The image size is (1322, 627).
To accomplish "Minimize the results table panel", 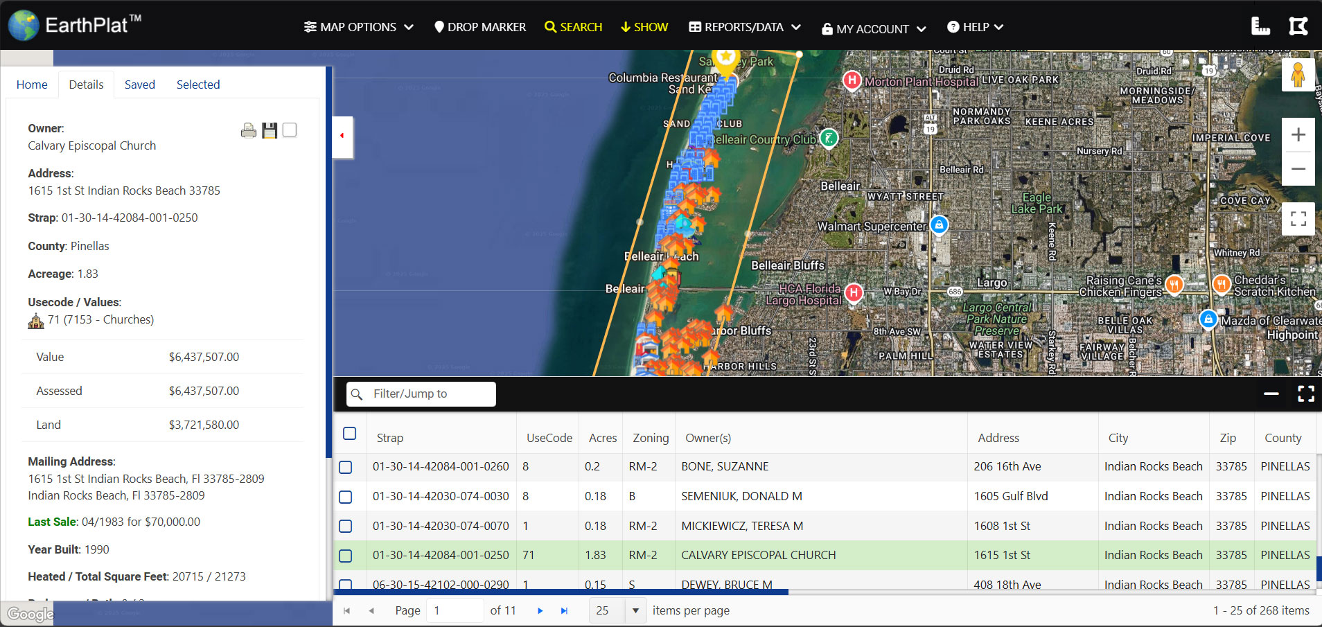I will tap(1271, 394).
